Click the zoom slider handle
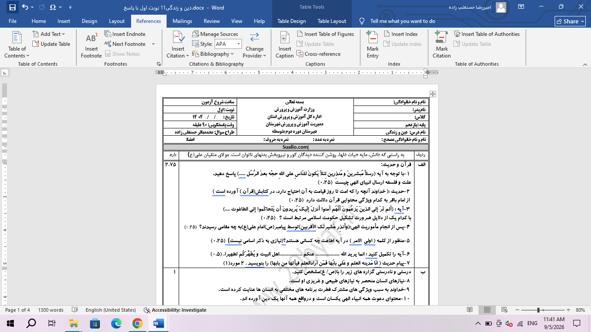The width and height of the screenshot is (591, 332). pyautogui.click(x=538, y=310)
